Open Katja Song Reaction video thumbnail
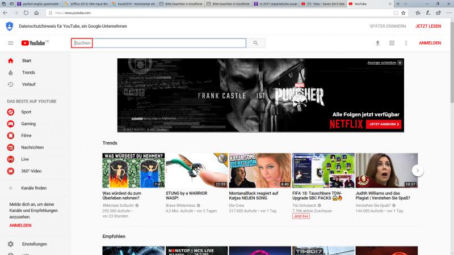Viewport: 454px width, 255px height. tap(260, 171)
